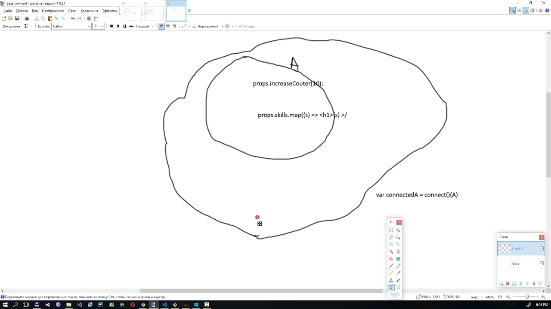Screen dimensions: 551x309
Task: Open the Файл menu
Action: coord(8,11)
